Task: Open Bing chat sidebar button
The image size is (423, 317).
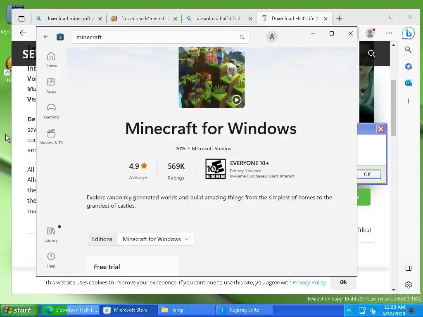Action: pos(408,33)
